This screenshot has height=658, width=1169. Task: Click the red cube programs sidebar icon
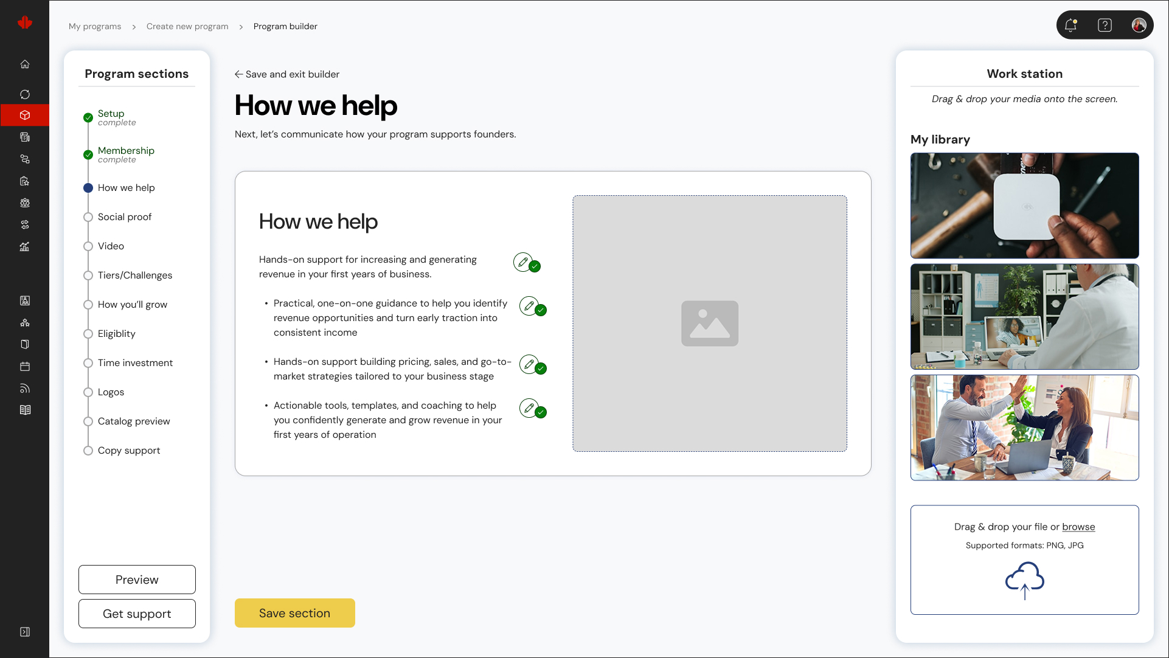point(25,115)
